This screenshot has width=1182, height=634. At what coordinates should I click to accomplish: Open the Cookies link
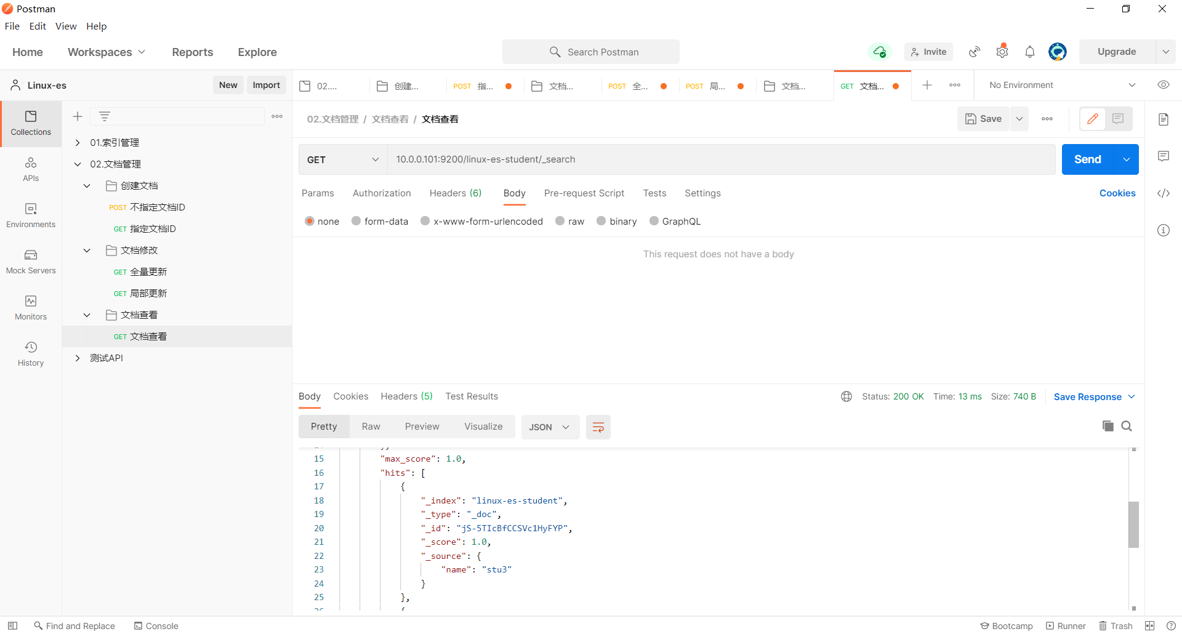point(1117,193)
